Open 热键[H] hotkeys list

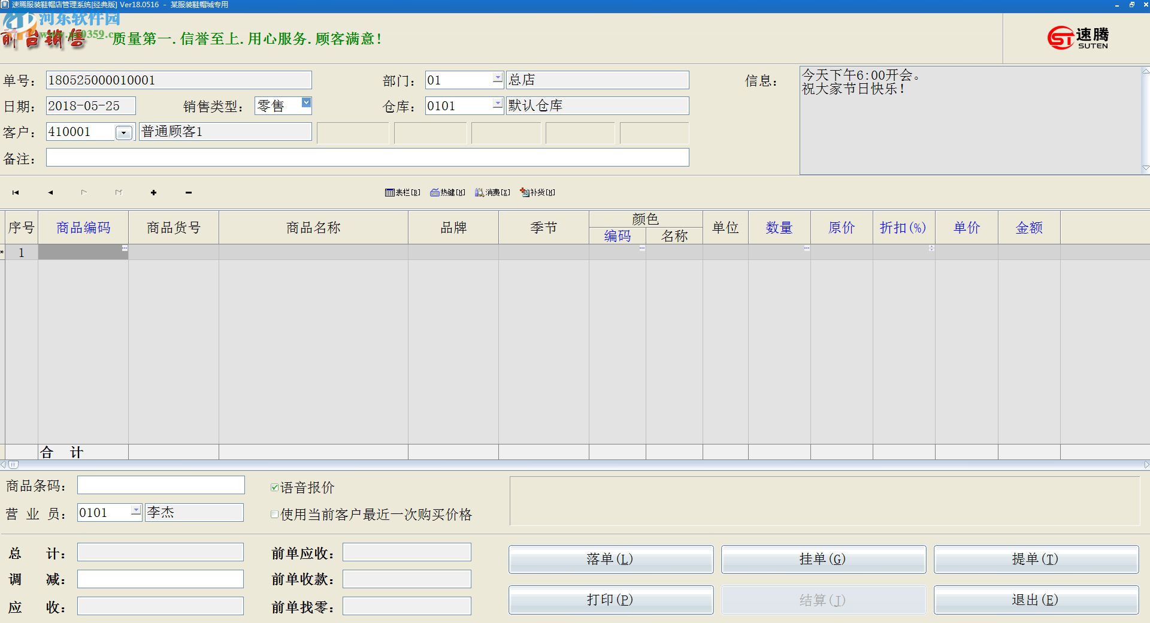[x=447, y=192]
